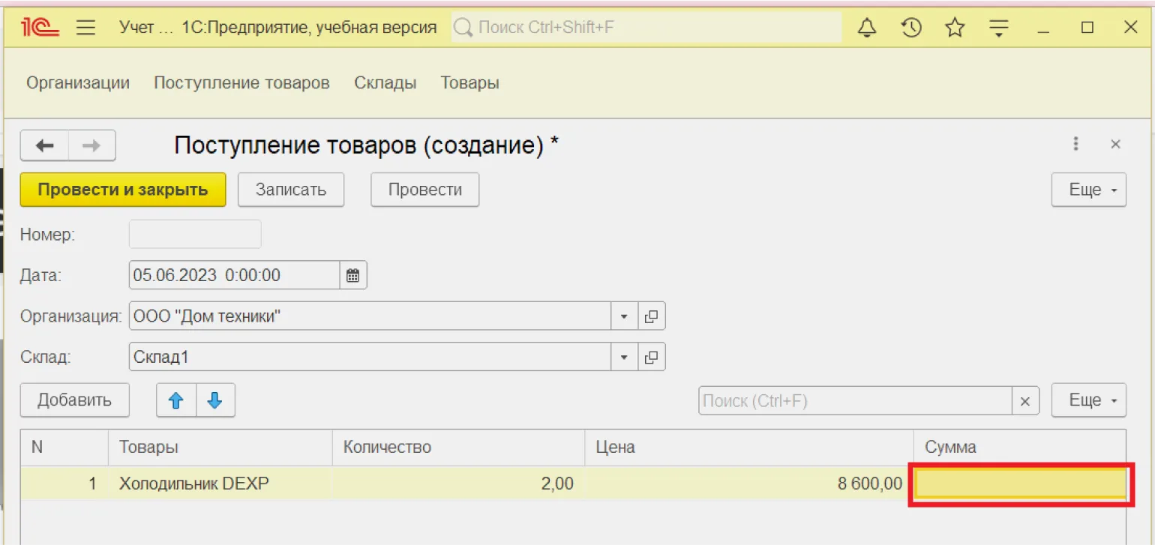Open the Организация record form icon
This screenshot has width=1155, height=545.
click(x=651, y=316)
